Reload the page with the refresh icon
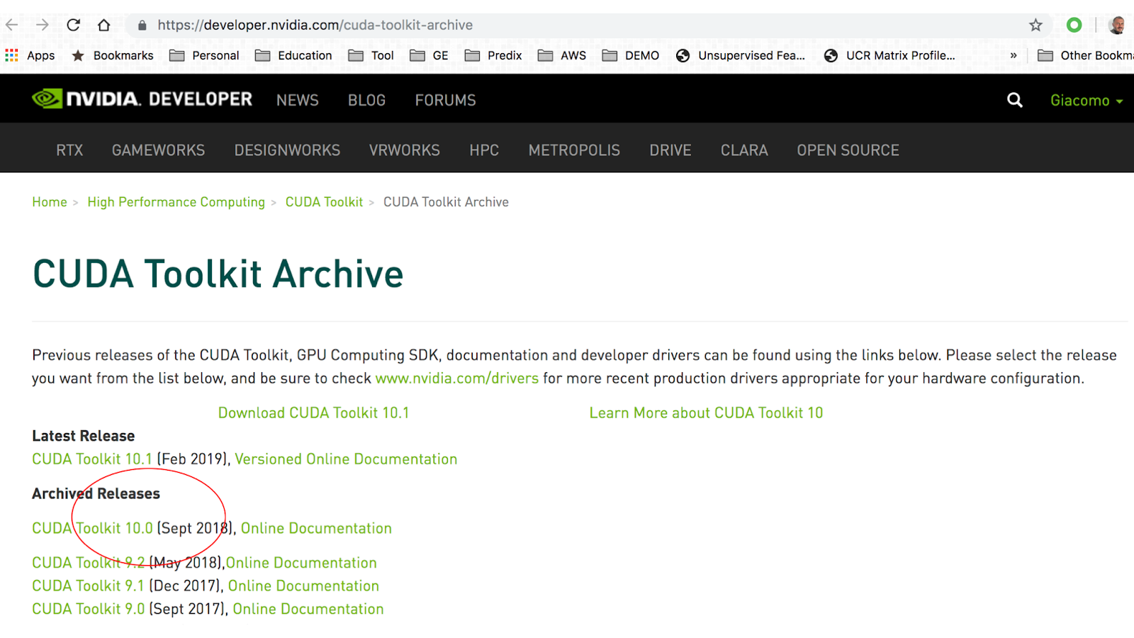The image size is (1134, 638). tap(73, 25)
